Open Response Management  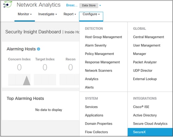click(x=102, y=62)
